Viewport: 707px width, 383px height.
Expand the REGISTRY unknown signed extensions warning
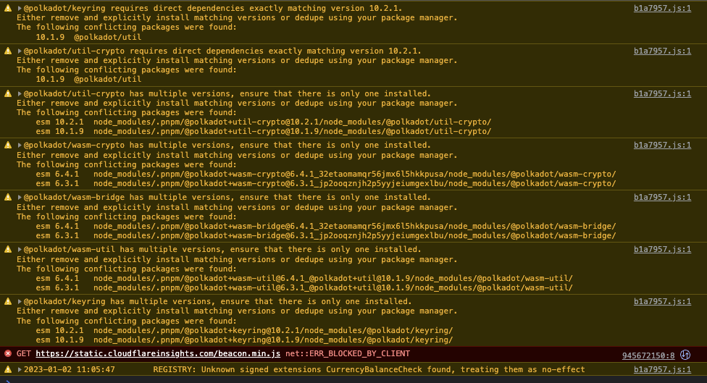pos(20,369)
